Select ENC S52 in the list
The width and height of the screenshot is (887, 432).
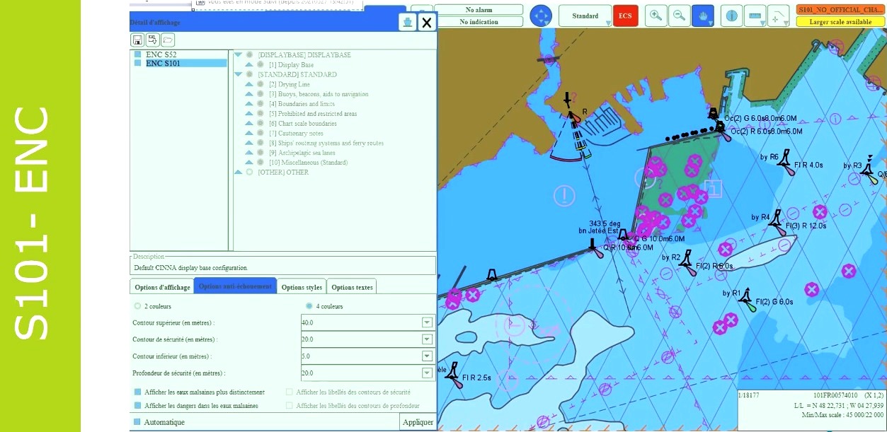coord(163,54)
